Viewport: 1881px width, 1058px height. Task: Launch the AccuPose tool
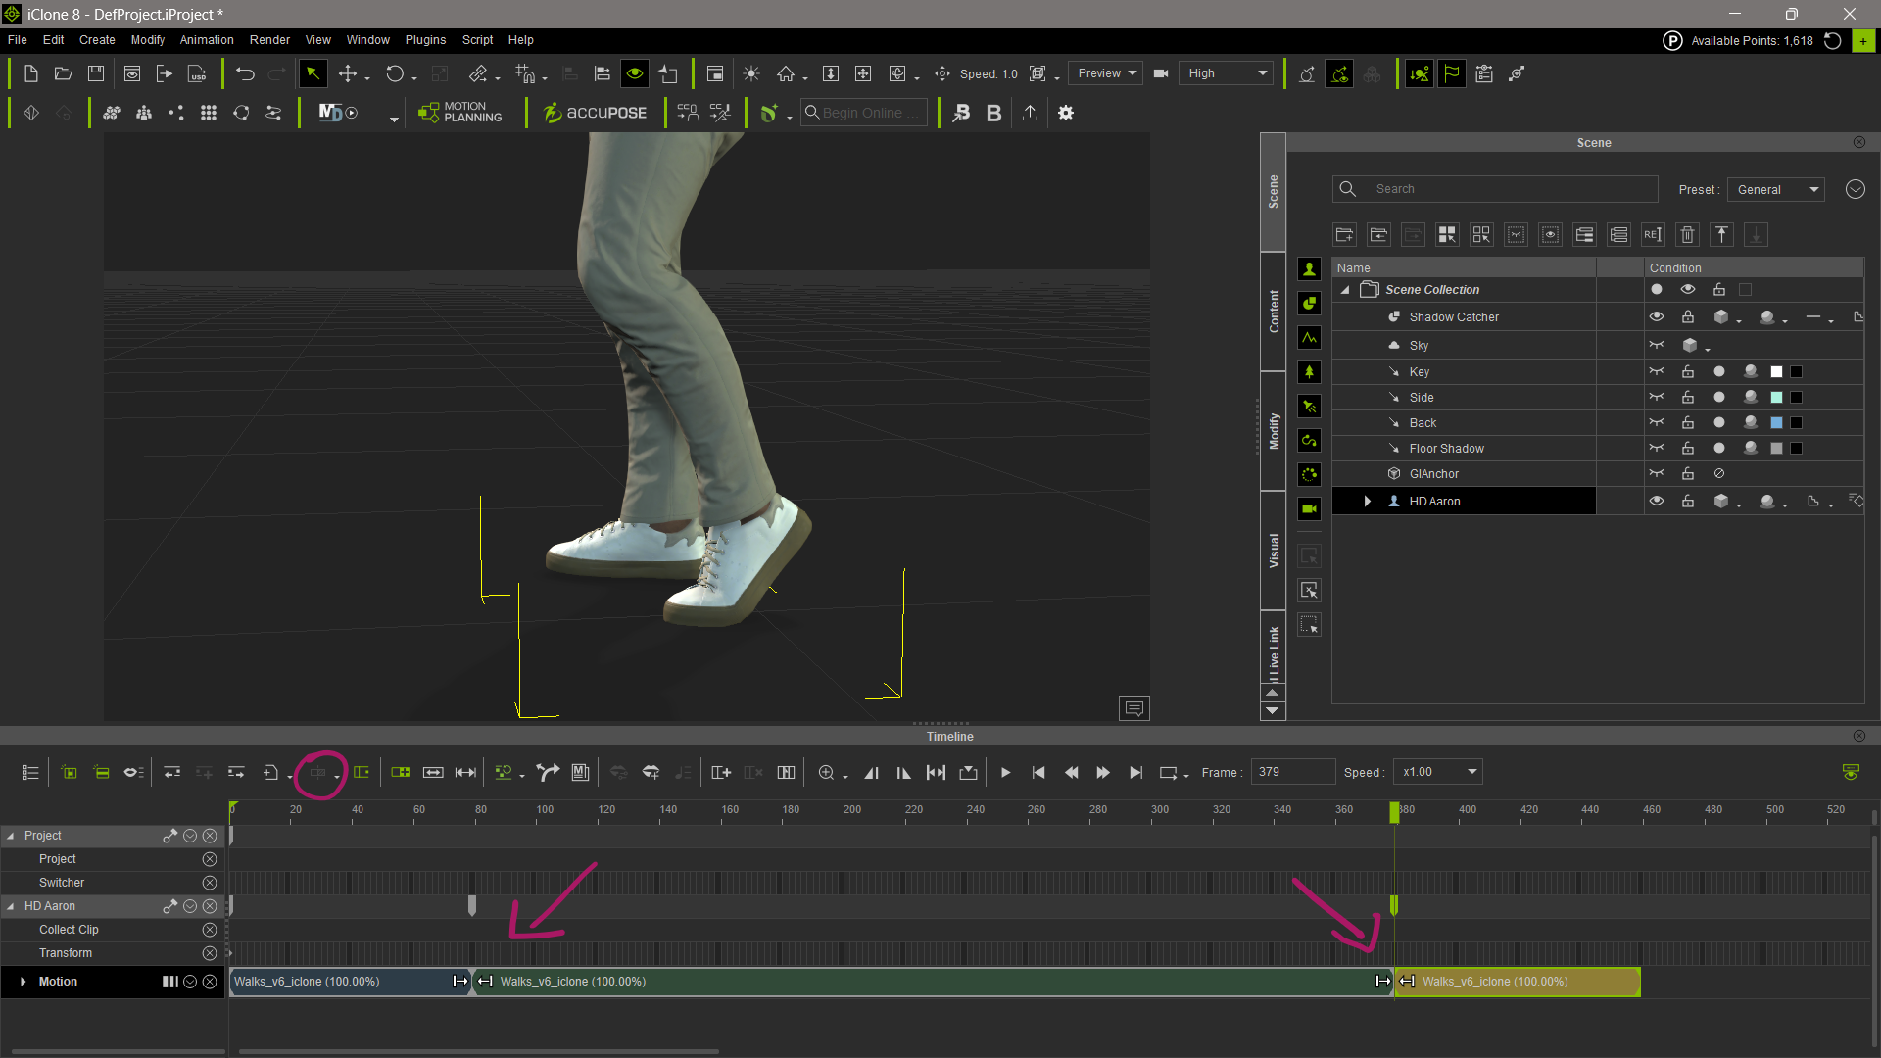pyautogui.click(x=596, y=113)
